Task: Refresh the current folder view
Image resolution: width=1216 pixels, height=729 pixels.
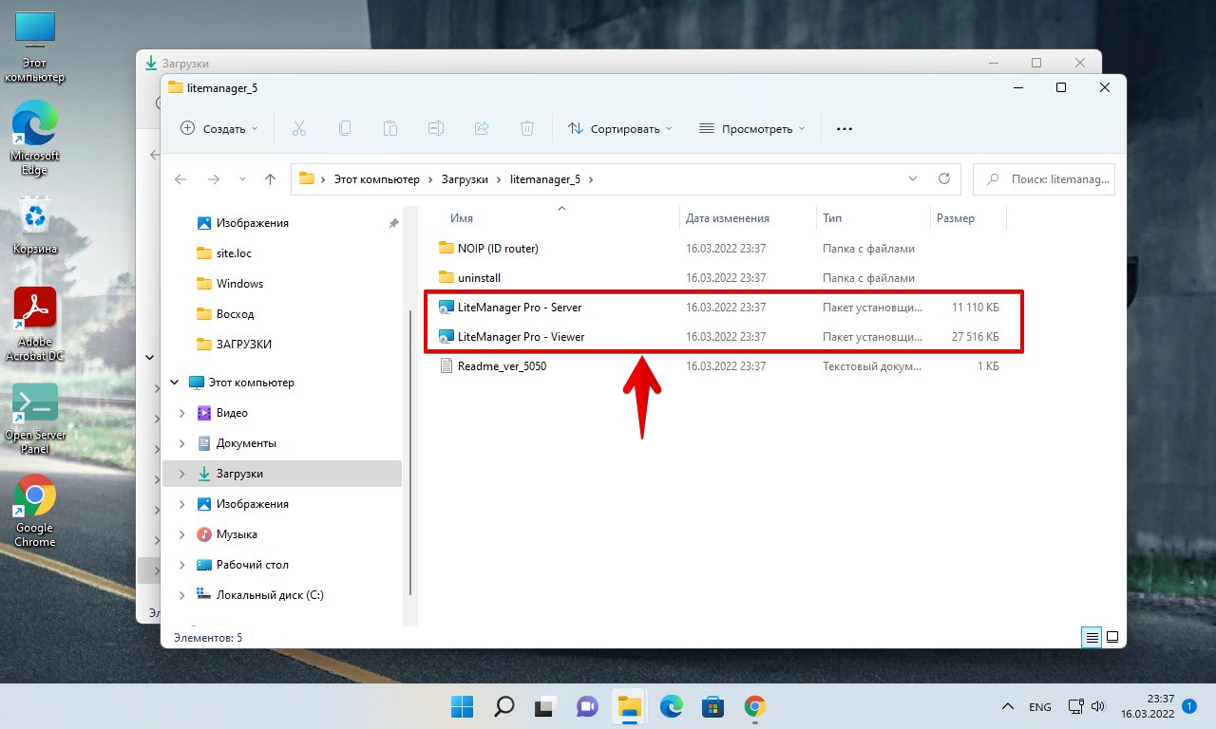Action: click(x=943, y=178)
